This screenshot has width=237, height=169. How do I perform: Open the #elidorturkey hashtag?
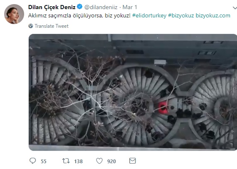(149, 15)
